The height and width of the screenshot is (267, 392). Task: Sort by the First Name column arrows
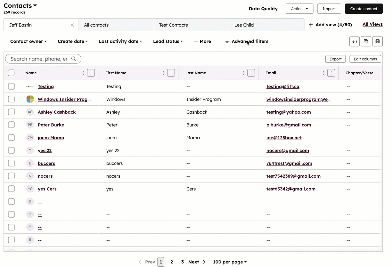tap(163, 73)
